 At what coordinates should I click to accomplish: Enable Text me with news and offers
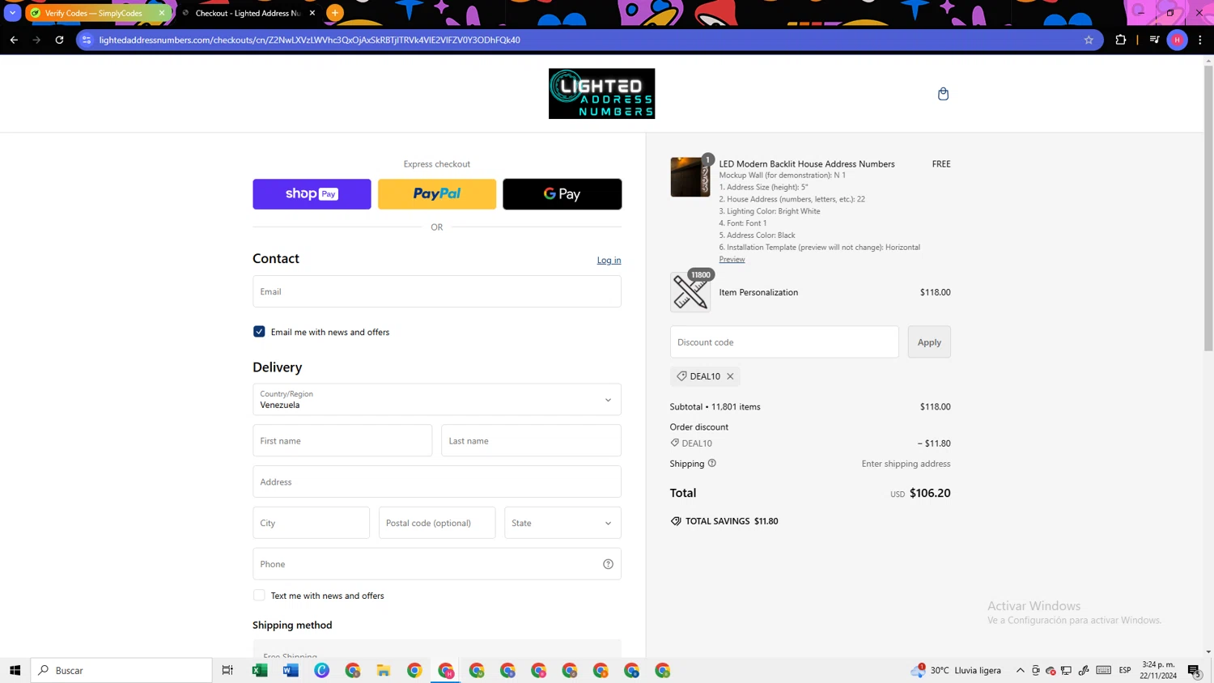tap(259, 596)
